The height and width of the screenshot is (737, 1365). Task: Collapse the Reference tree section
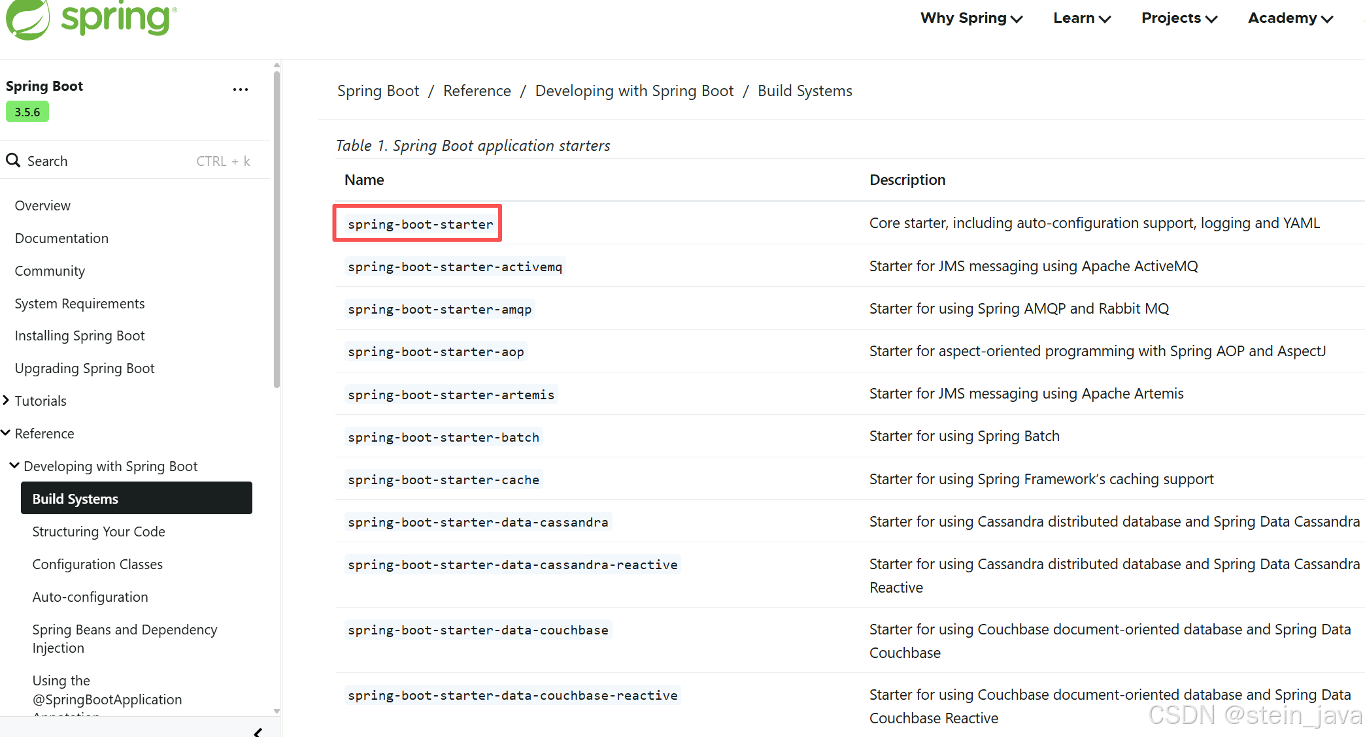[x=6, y=433]
